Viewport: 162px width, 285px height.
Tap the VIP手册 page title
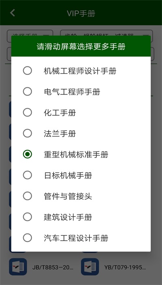(x=81, y=13)
